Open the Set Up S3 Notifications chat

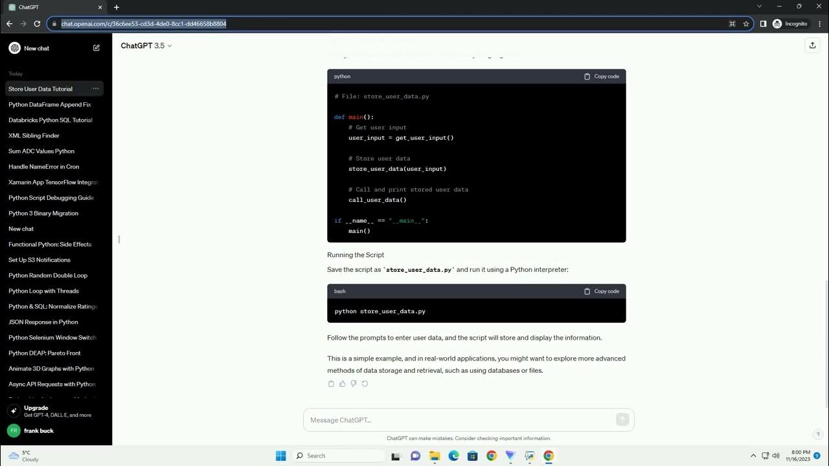(x=54, y=260)
